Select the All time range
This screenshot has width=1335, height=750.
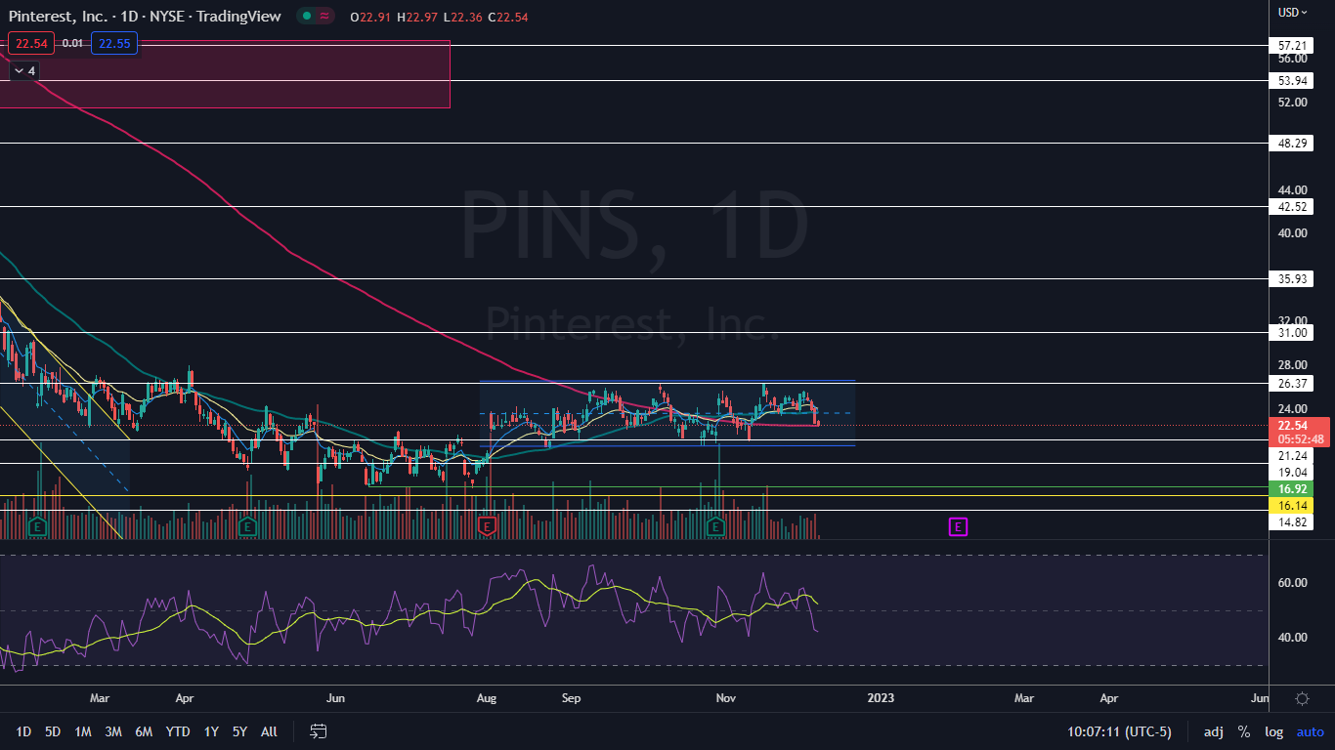pos(270,731)
